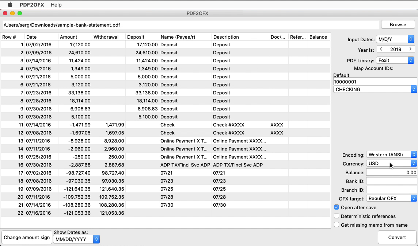Click the Amount column header
The image size is (418, 246).
tap(75, 37)
